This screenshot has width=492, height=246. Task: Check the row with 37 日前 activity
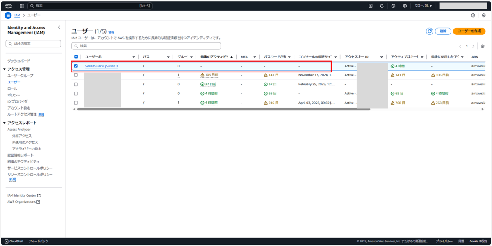[x=76, y=84]
